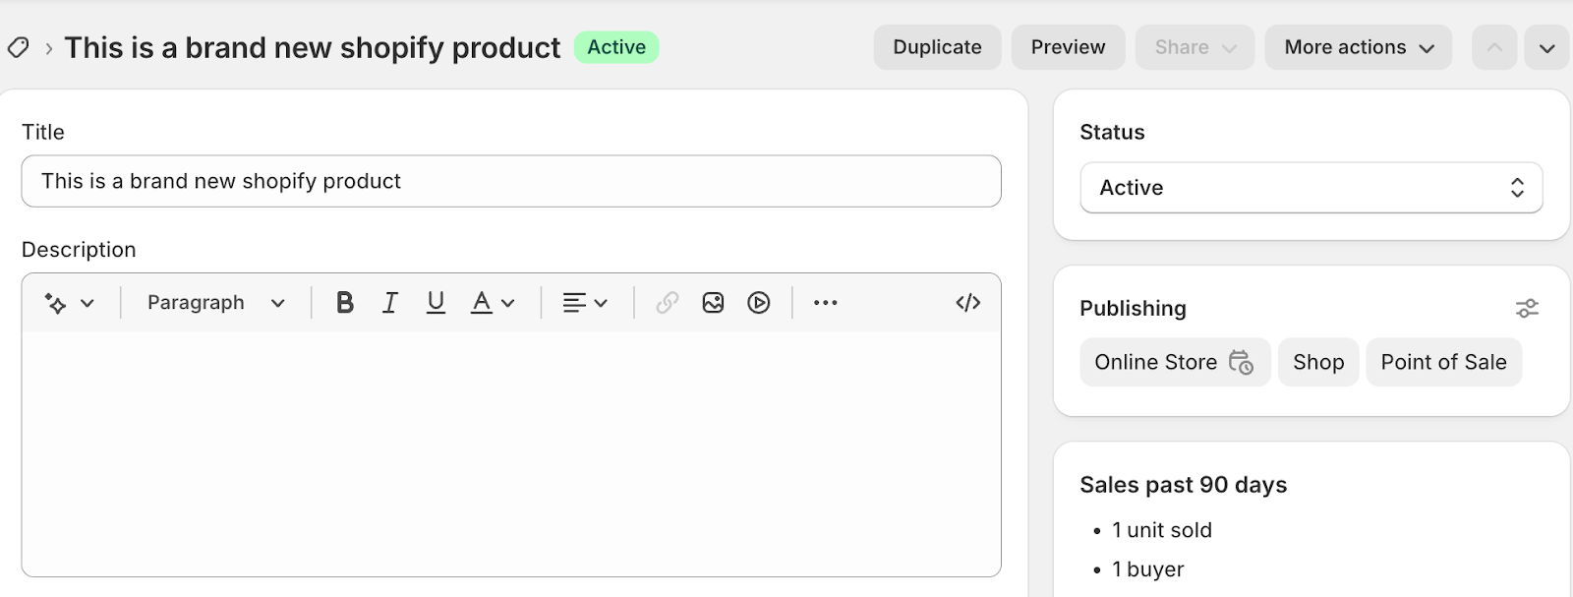1573x597 pixels.
Task: Toggle underline text formatting
Action: pos(436,303)
